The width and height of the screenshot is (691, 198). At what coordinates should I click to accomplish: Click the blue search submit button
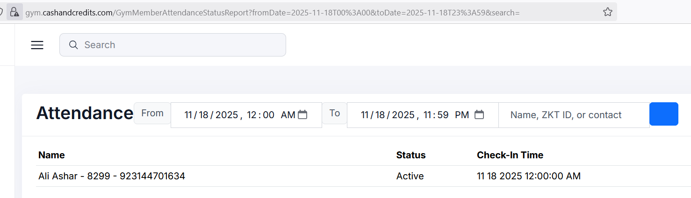pos(663,114)
